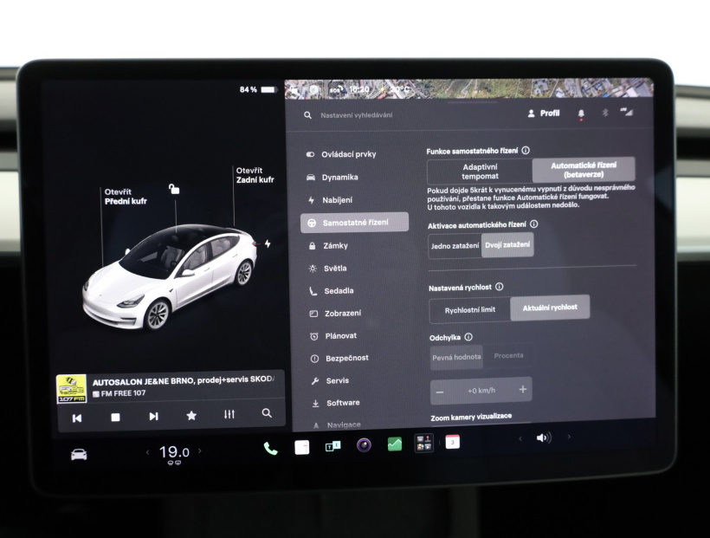Tap the AUTOSALON JE&NE BRNO radio text
The height and width of the screenshot is (538, 710).
[183, 380]
